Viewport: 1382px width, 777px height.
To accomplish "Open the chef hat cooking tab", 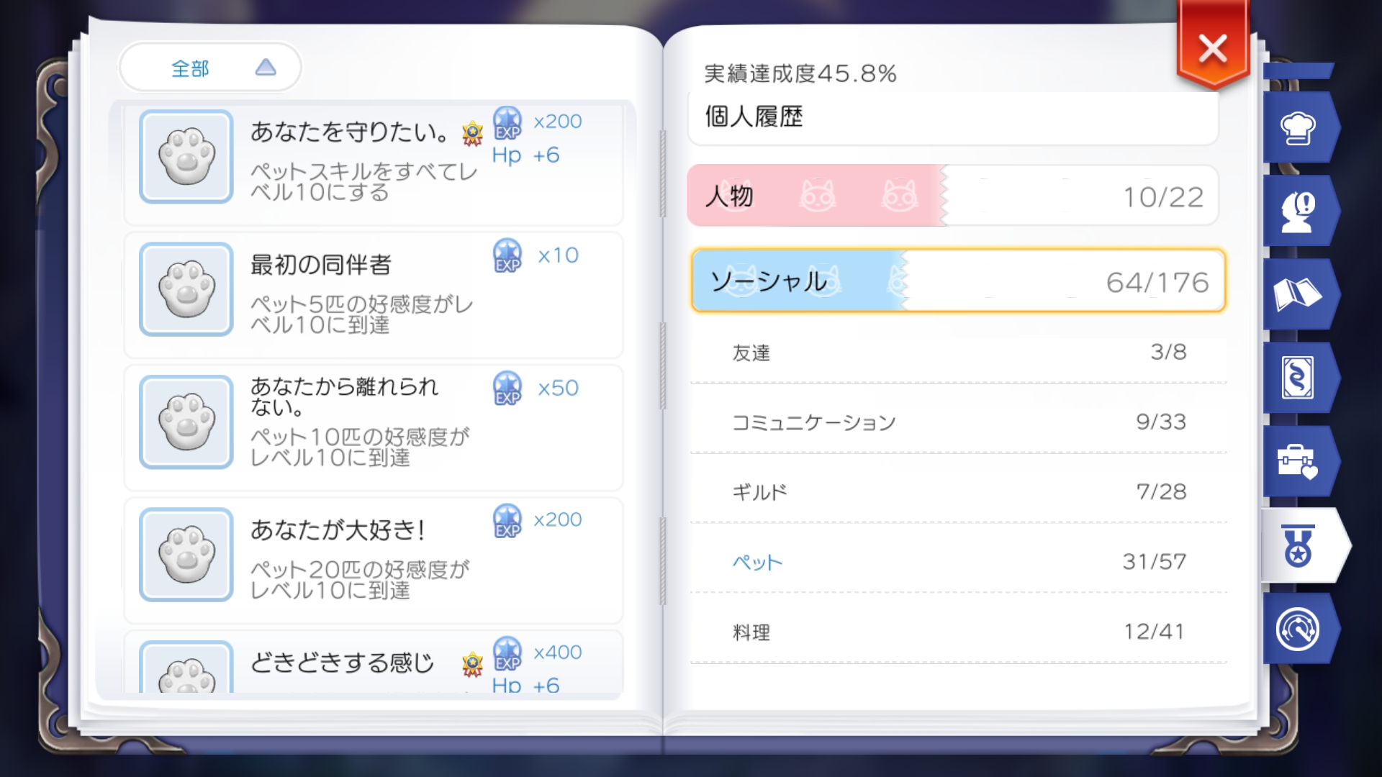I will tap(1299, 127).
